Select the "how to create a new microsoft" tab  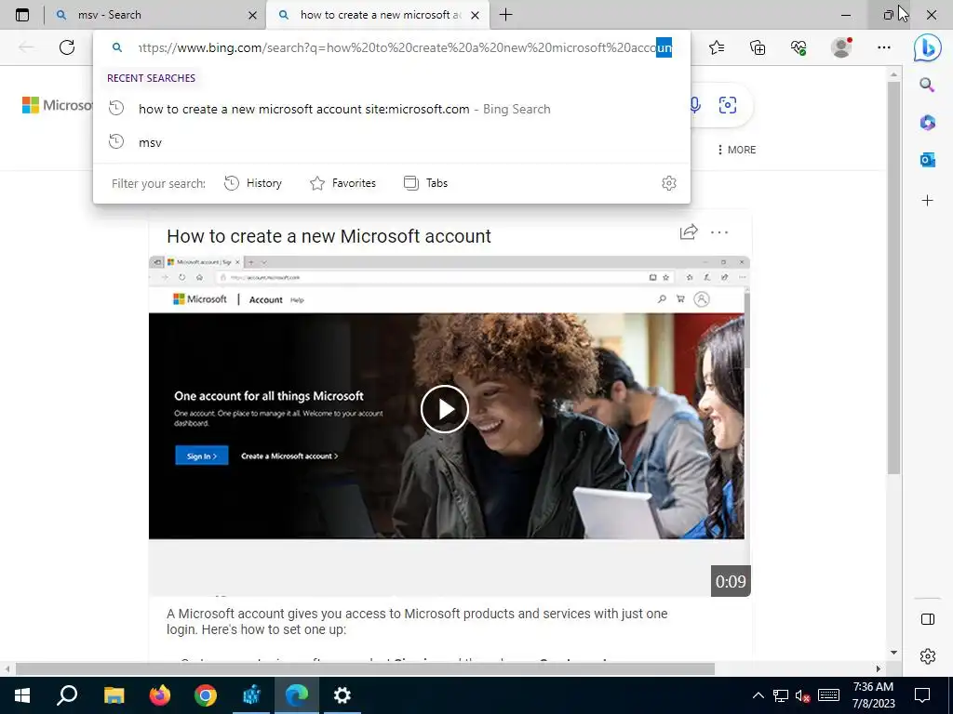pos(375,15)
